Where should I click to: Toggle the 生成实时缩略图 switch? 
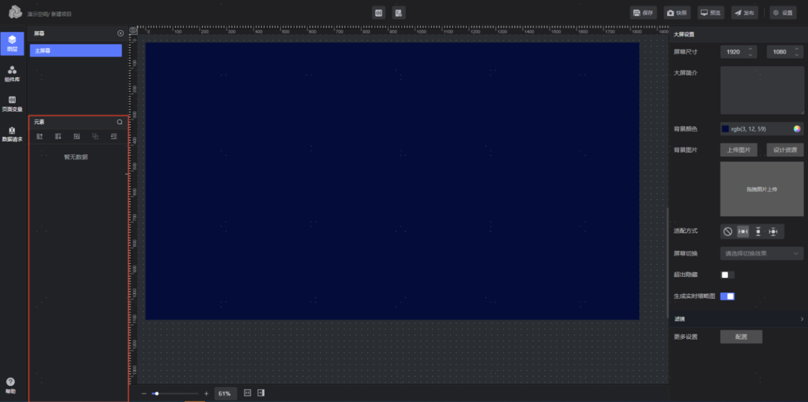pos(728,296)
